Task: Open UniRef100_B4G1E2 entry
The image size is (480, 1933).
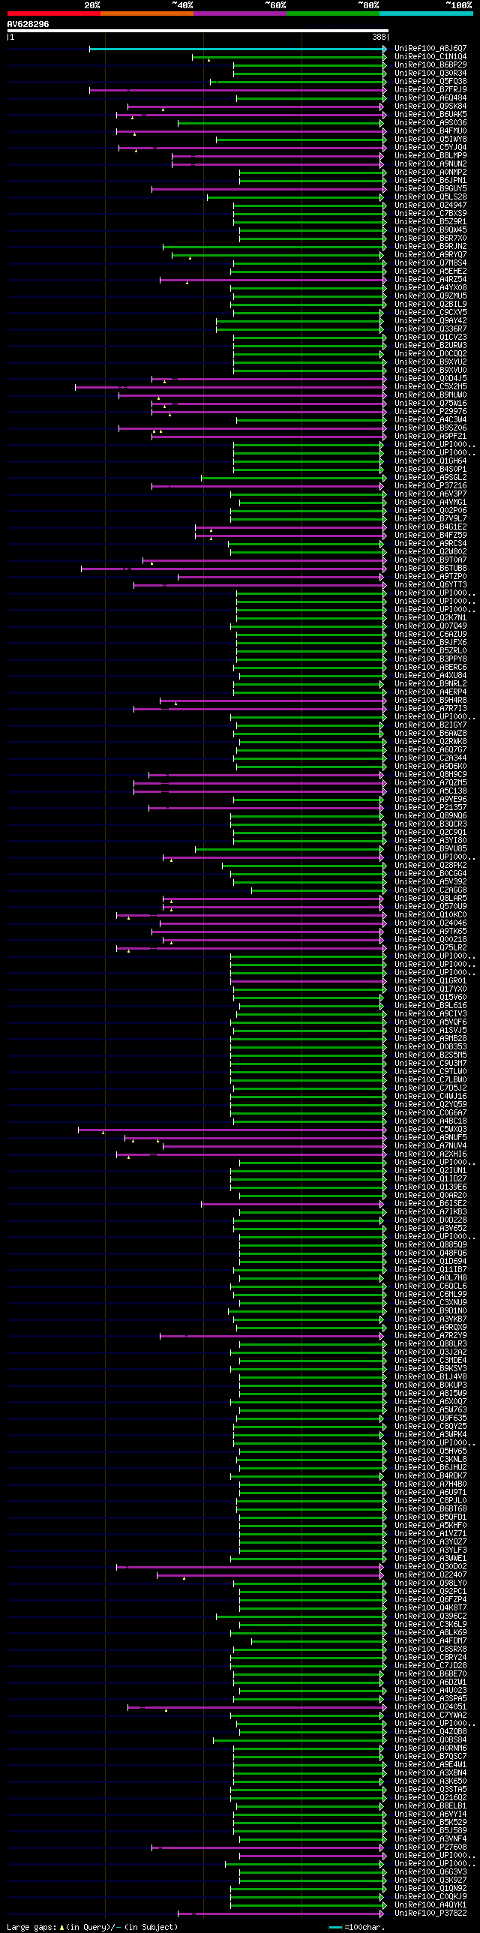Action: tap(430, 527)
